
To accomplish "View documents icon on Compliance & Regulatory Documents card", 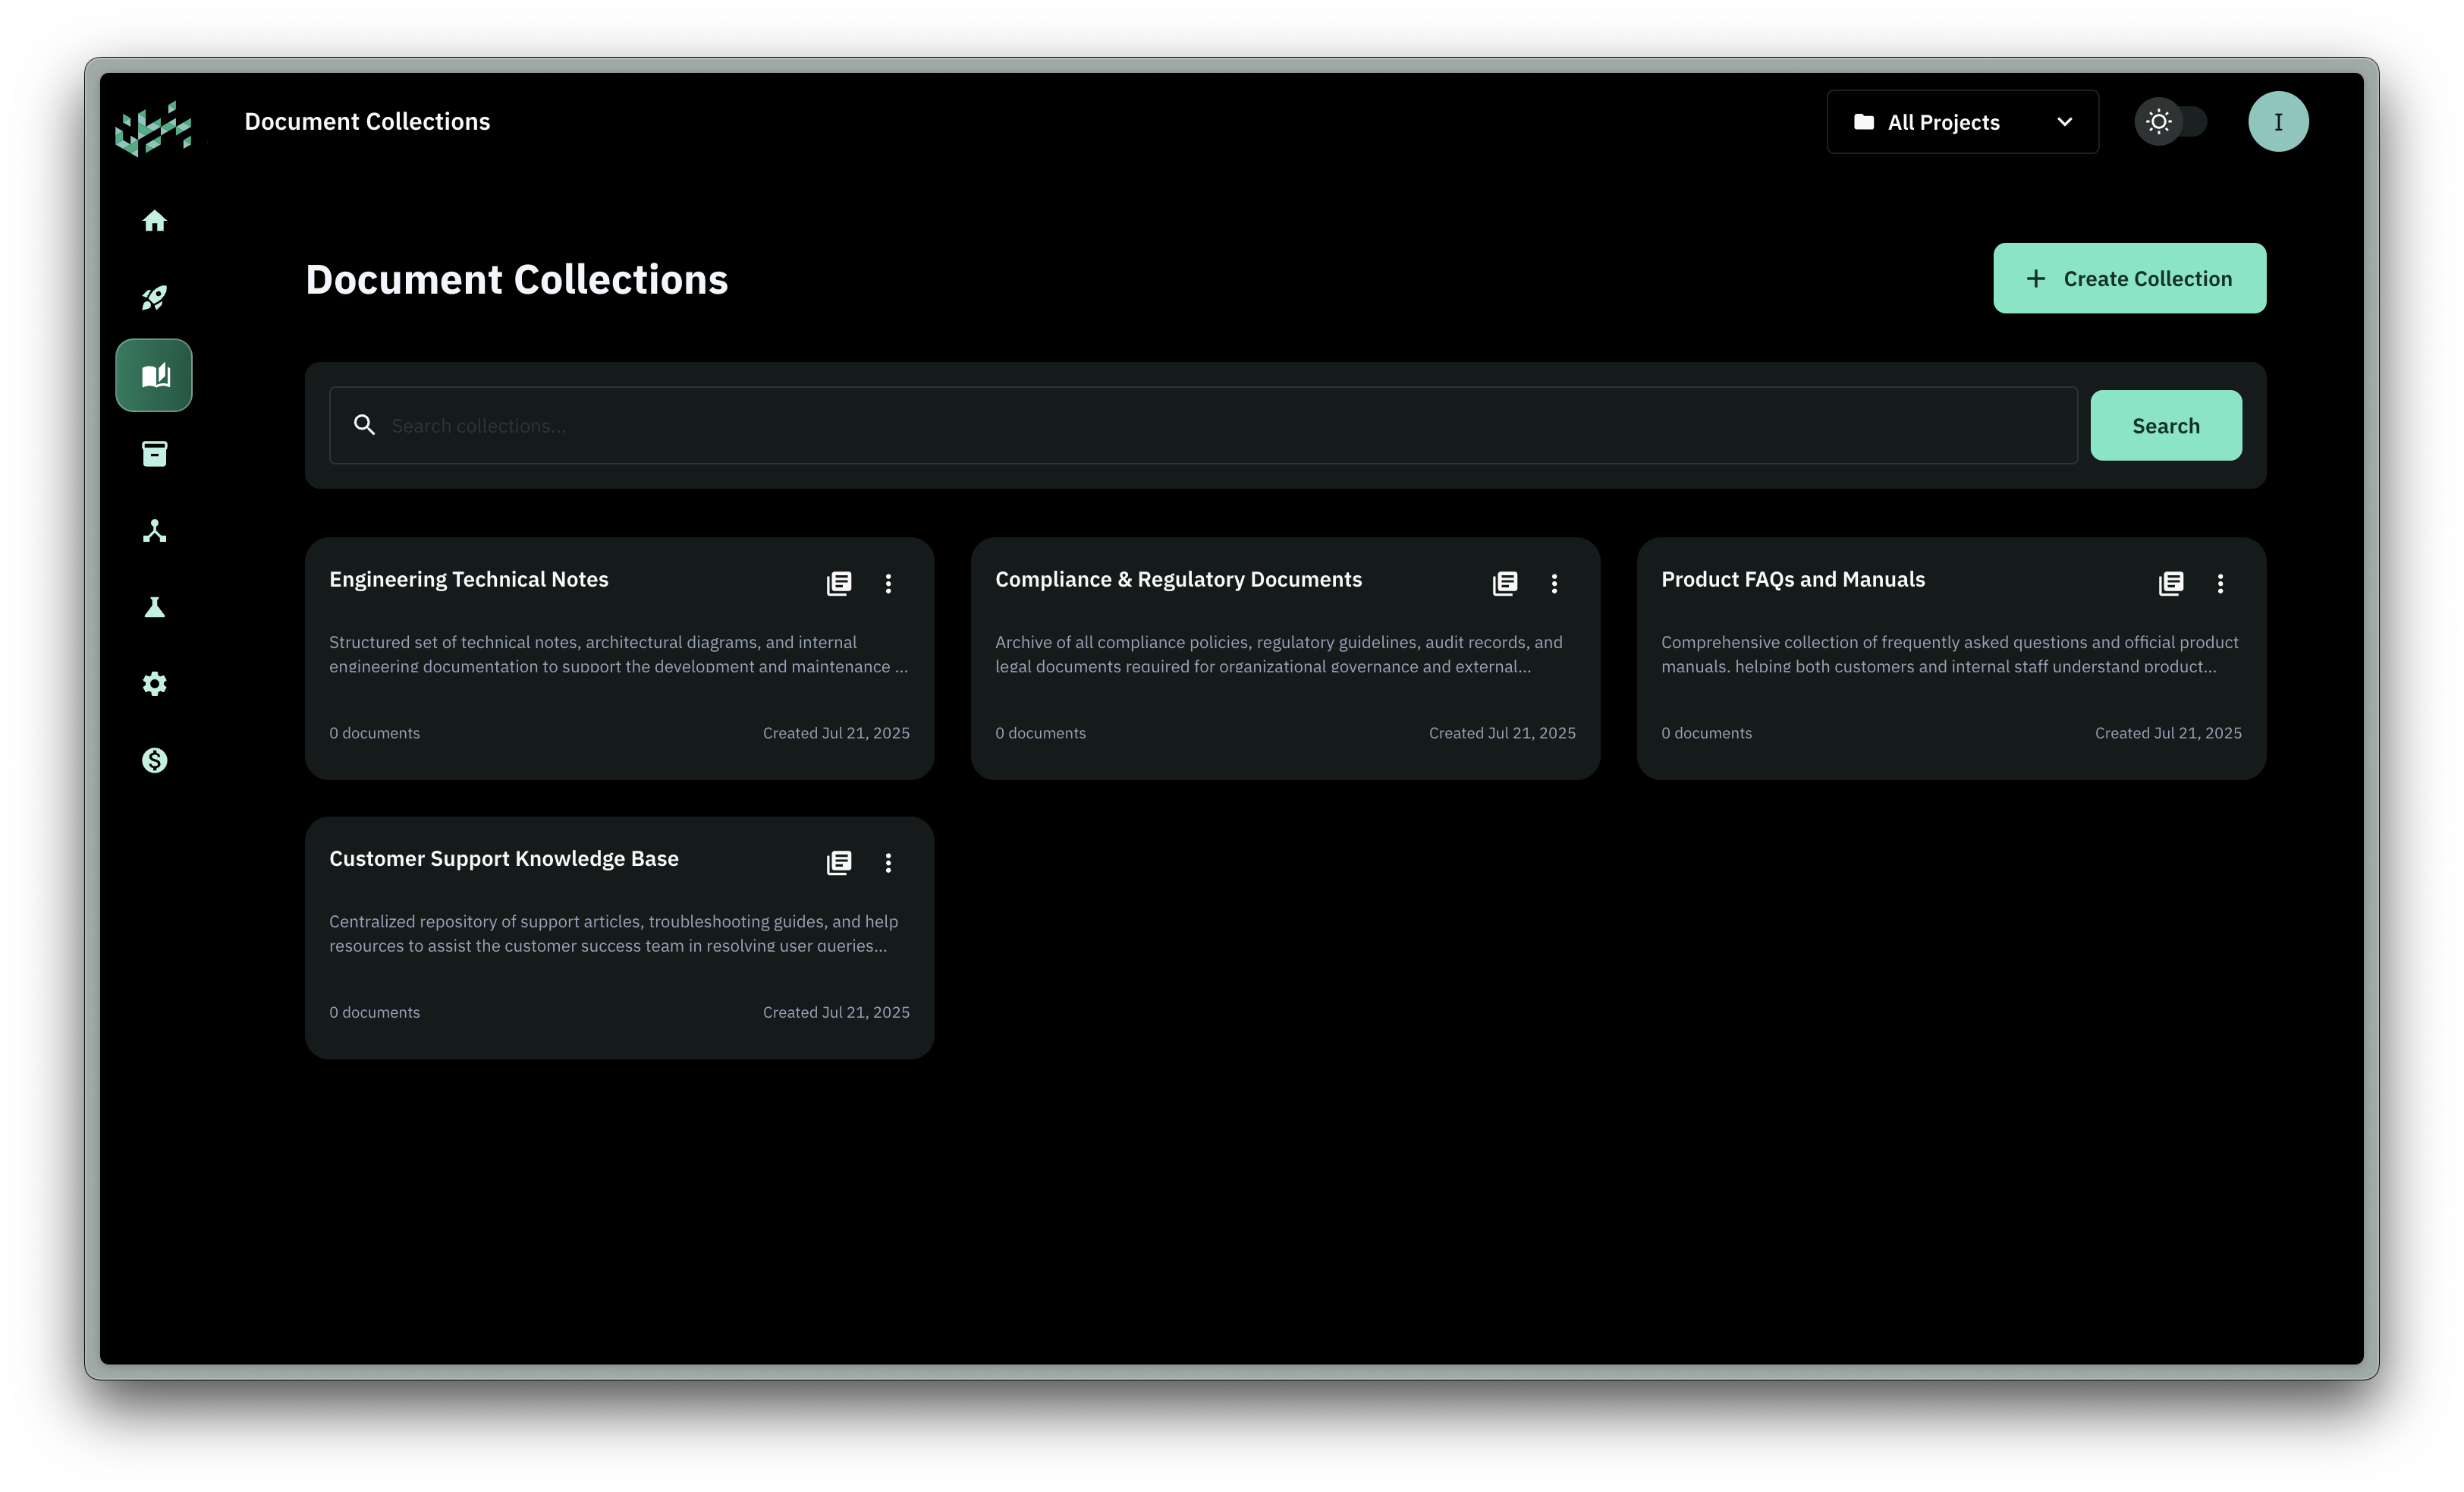I will [x=1505, y=584].
